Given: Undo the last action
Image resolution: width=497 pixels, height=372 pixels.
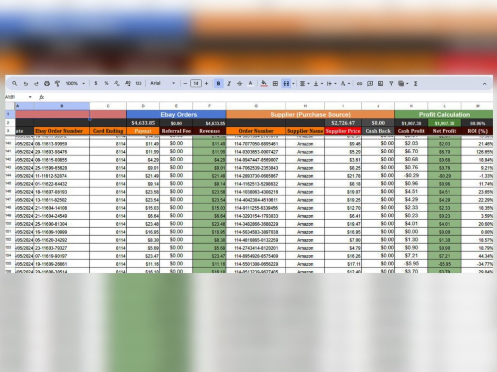Looking at the screenshot, I should 26,83.
